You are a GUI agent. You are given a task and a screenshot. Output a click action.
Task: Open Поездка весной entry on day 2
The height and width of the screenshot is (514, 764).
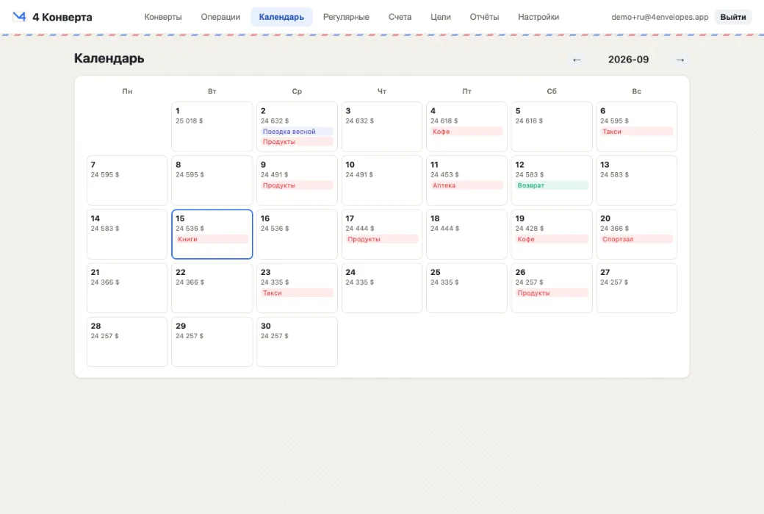(297, 131)
